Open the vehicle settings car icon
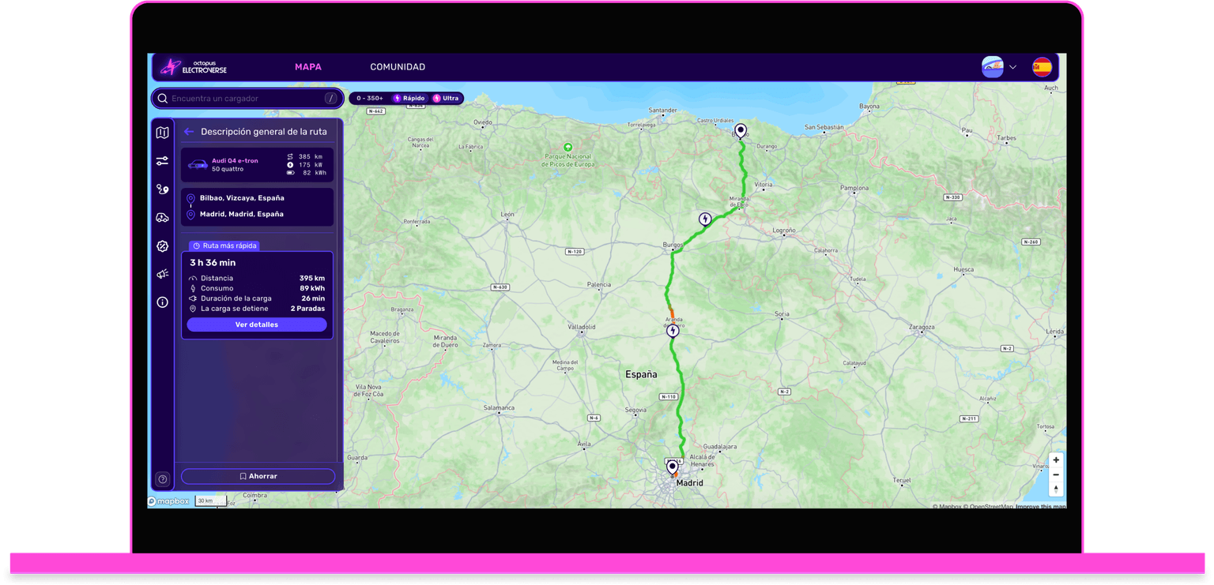The height and width of the screenshot is (585, 1214). 162,217
